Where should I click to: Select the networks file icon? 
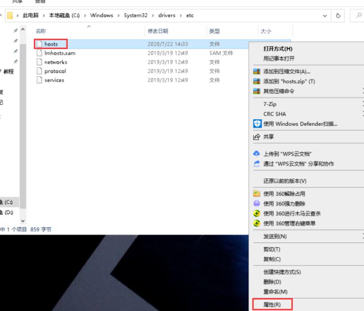[x=39, y=62]
